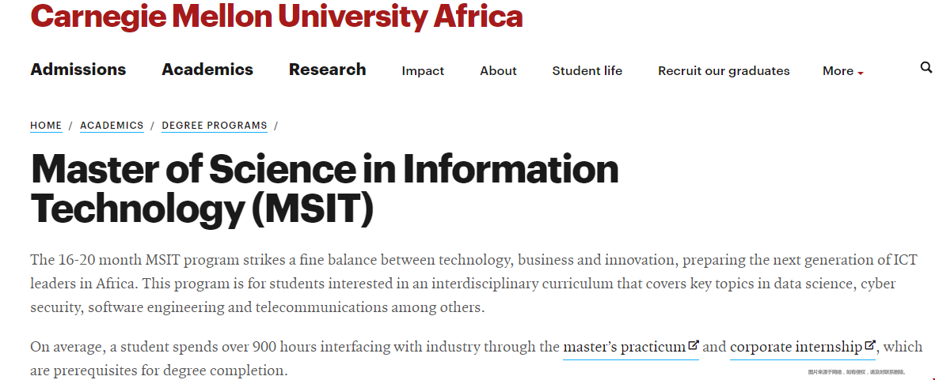
Task: Follow the corporate internship link
Action: 796,347
